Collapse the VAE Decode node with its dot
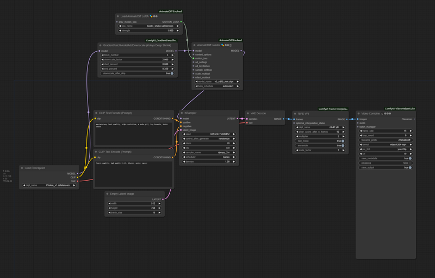The height and width of the screenshot is (278, 435). 248,113
